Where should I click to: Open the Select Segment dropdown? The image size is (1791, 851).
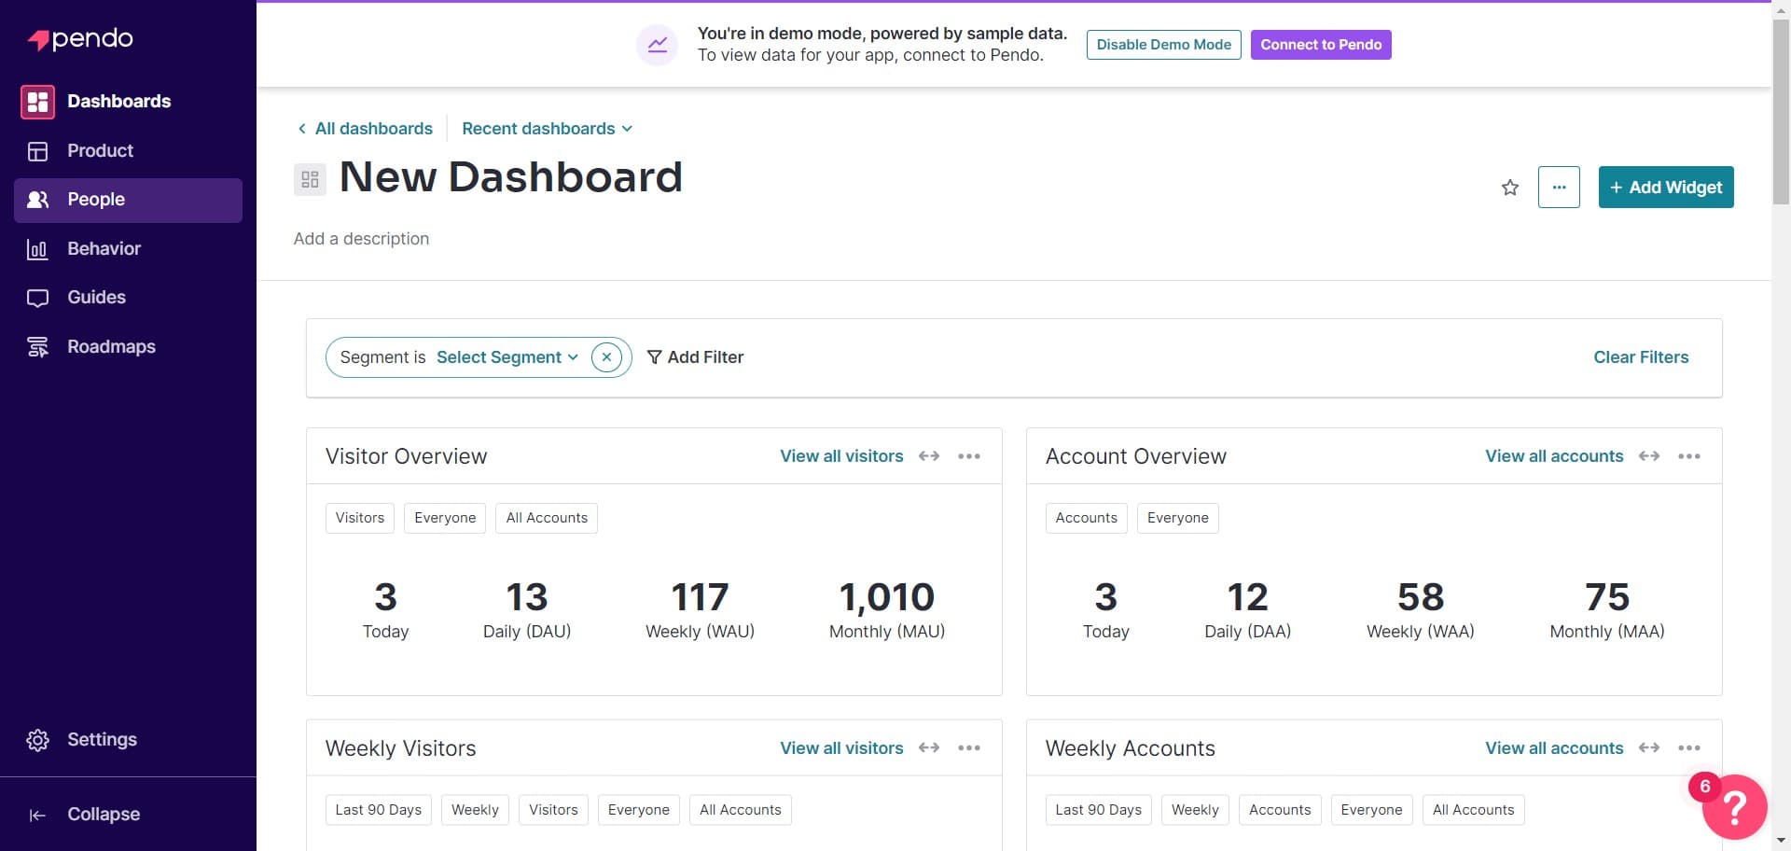point(507,357)
